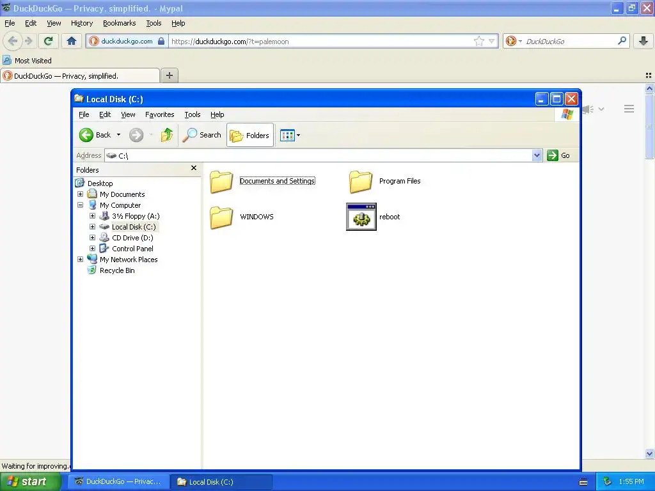Click the tab groups icon at tab bar end
This screenshot has width=655, height=491.
pos(649,75)
